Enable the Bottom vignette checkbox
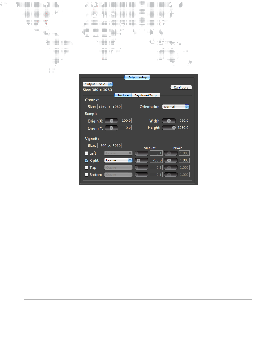Image resolution: width=268 pixels, height=347 pixels. pos(87,175)
